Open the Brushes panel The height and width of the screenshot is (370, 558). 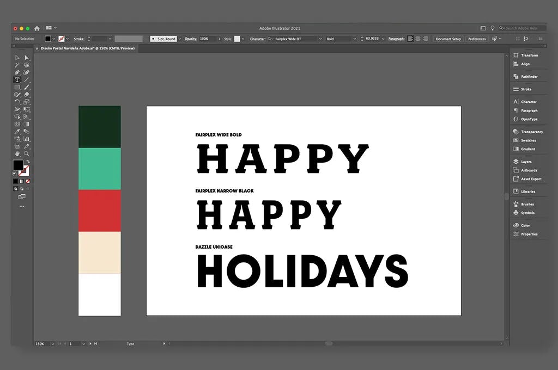pos(526,204)
